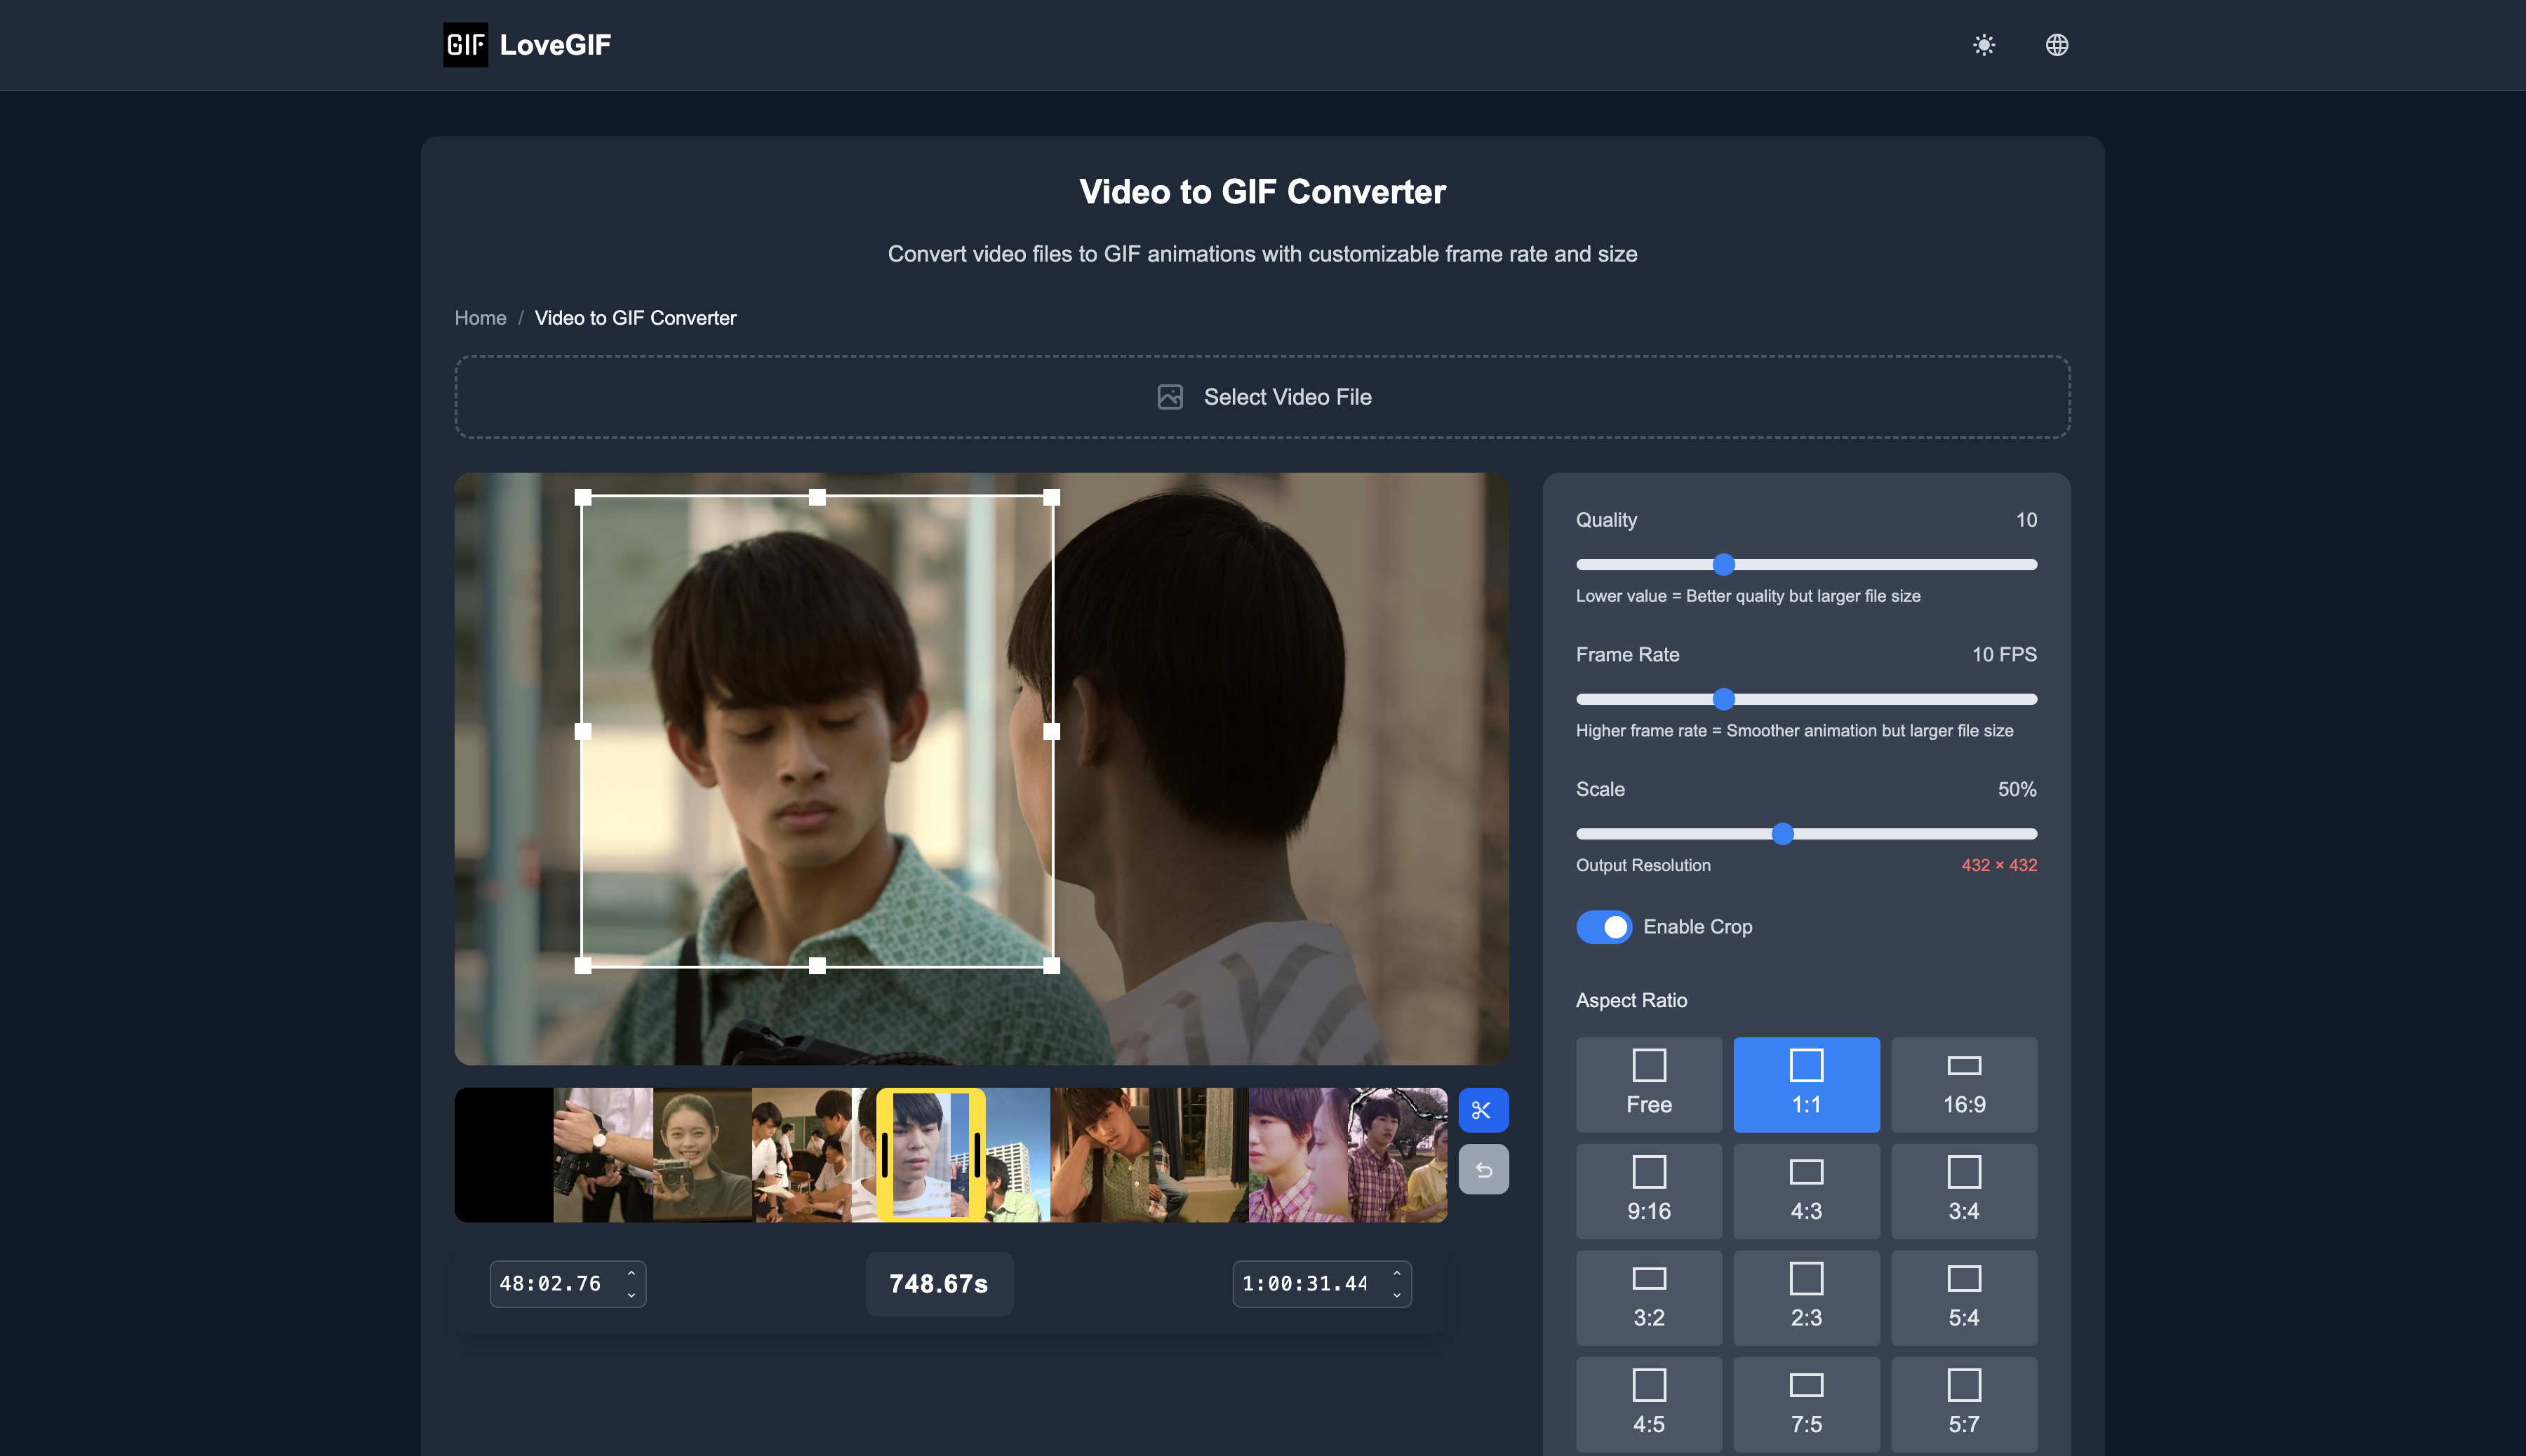Click the smiling girl timeline thumbnail
The image size is (2526, 1456).
(702, 1155)
